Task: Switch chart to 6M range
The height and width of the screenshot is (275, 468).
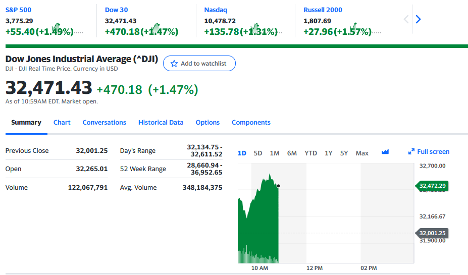Action: coord(292,153)
